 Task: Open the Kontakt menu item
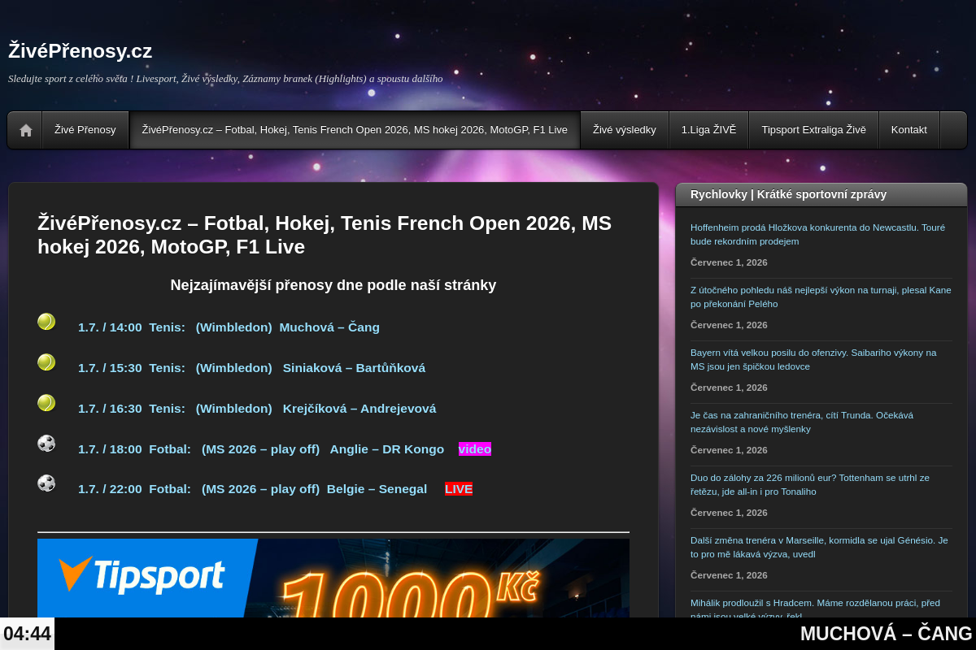909,130
